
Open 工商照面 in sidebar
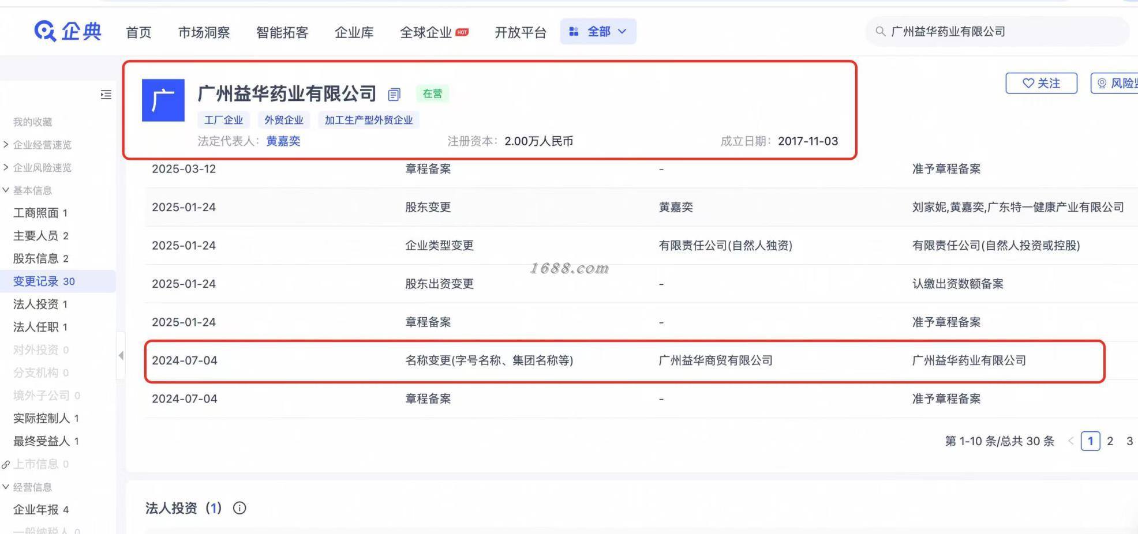click(40, 213)
